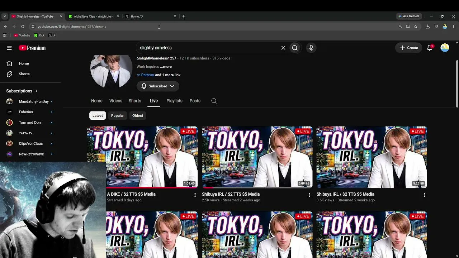Image resolution: width=459 pixels, height=258 pixels.
Task: Go back in the browser
Action: pyautogui.click(x=5, y=27)
